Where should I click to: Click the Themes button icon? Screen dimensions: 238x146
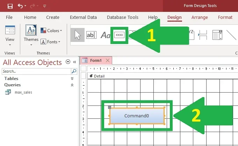coord(31,30)
